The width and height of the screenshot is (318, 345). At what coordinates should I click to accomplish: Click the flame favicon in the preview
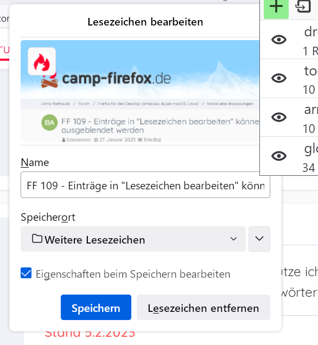(x=42, y=61)
